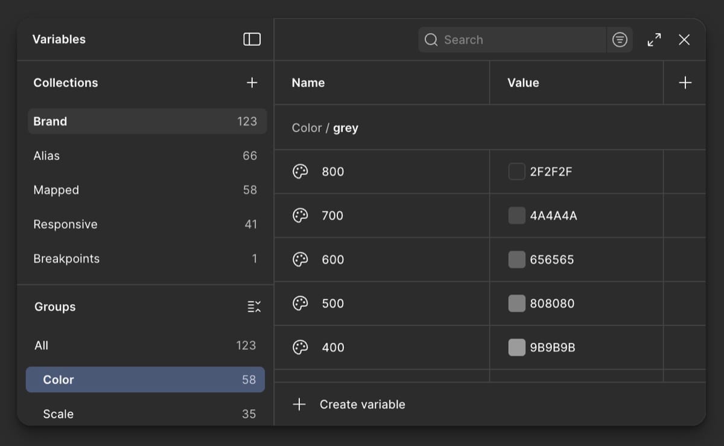Click the filter icon beside the search field
This screenshot has width=724, height=446.
click(620, 40)
